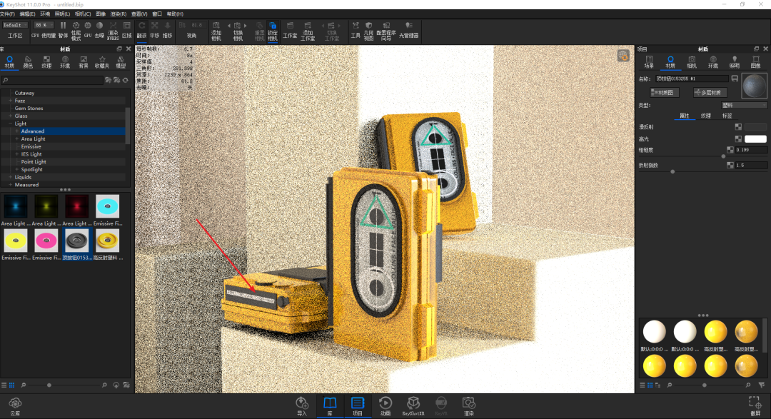Click the Render (渲染) icon in bottom bar
771x419 pixels.
pos(468,405)
